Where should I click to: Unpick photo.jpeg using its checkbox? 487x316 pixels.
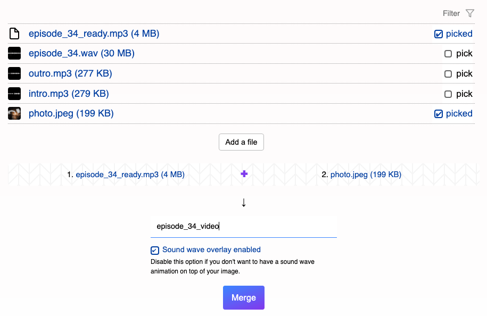click(x=438, y=114)
